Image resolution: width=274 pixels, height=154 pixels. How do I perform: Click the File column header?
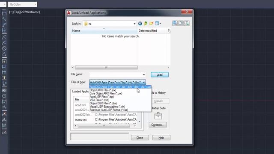point(81,100)
